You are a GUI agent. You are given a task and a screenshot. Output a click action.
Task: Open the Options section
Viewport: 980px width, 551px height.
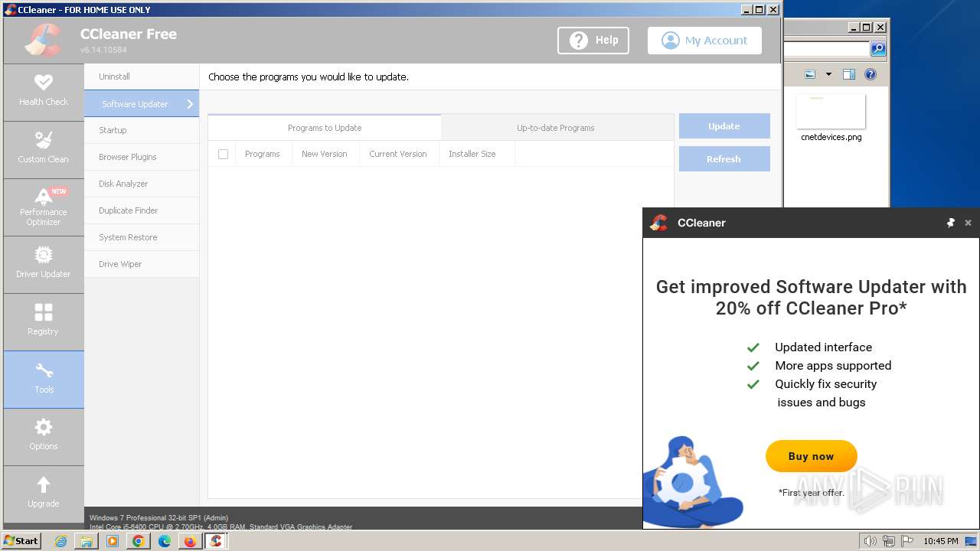click(44, 436)
